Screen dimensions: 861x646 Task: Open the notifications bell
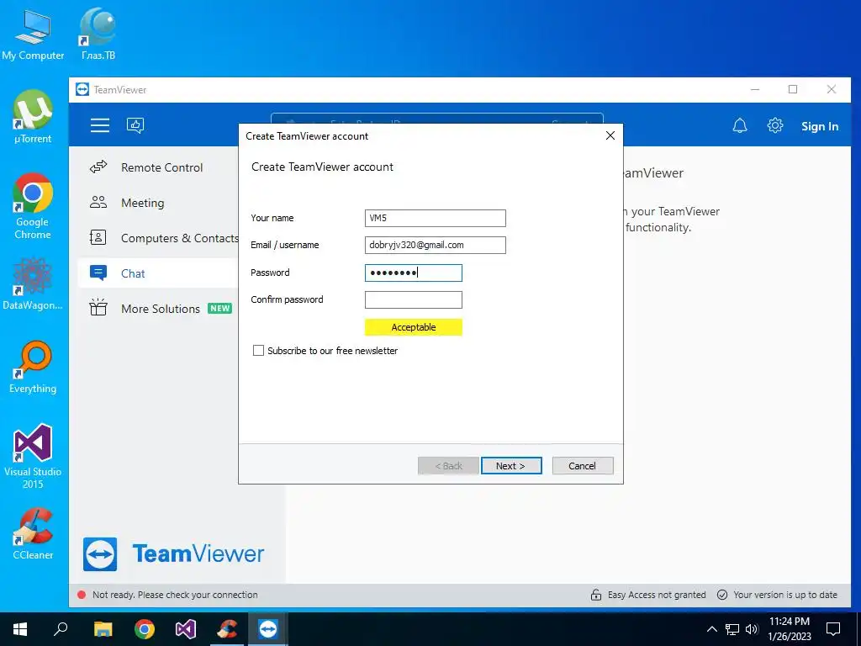(740, 126)
